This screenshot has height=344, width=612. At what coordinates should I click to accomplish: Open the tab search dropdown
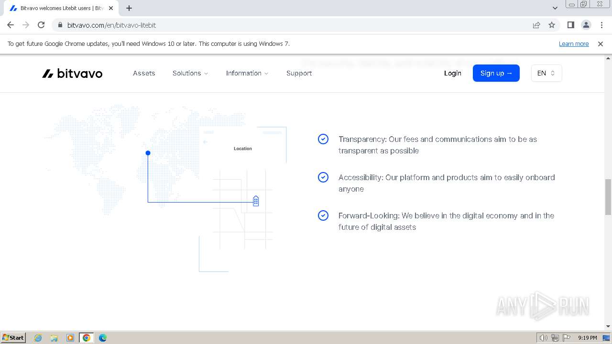tap(555, 8)
